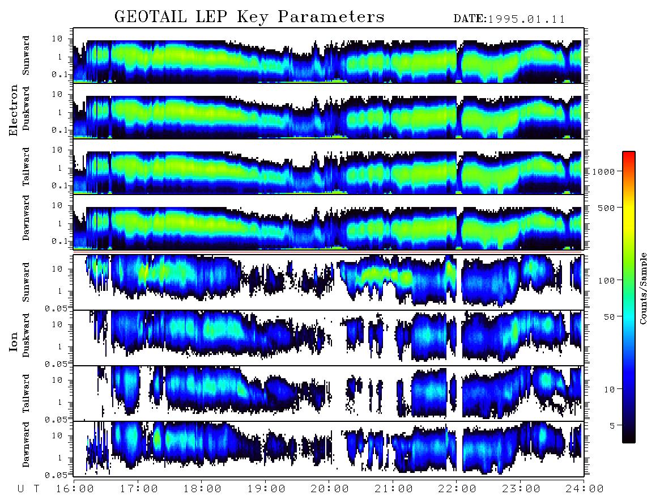The height and width of the screenshot is (499, 647).
Task: Click the 0.05 tick of Ion Dawnward panel
Action: 56,475
